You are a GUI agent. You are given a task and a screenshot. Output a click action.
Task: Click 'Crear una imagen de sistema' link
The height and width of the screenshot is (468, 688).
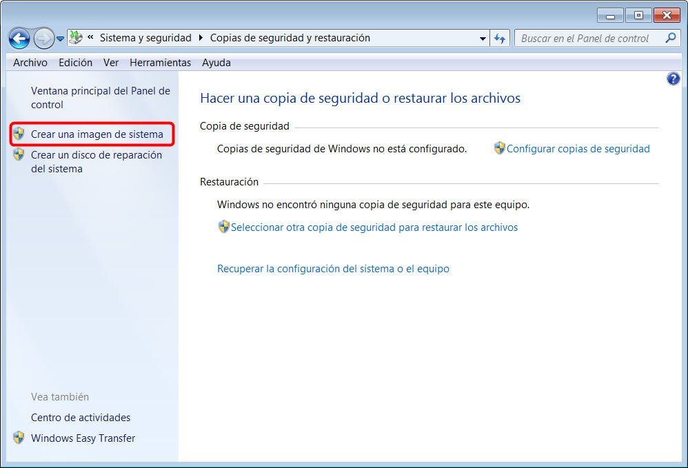tap(97, 134)
